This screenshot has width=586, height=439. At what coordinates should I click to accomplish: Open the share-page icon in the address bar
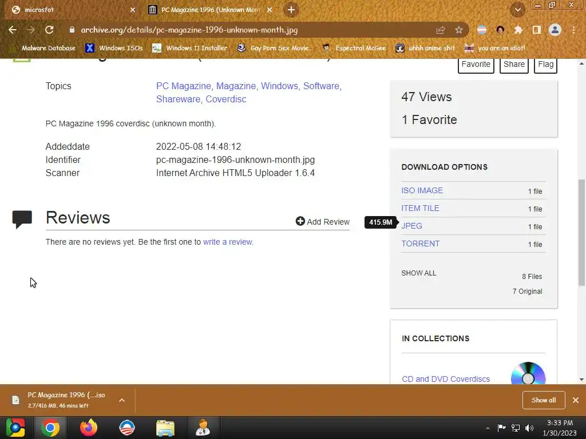[441, 30]
